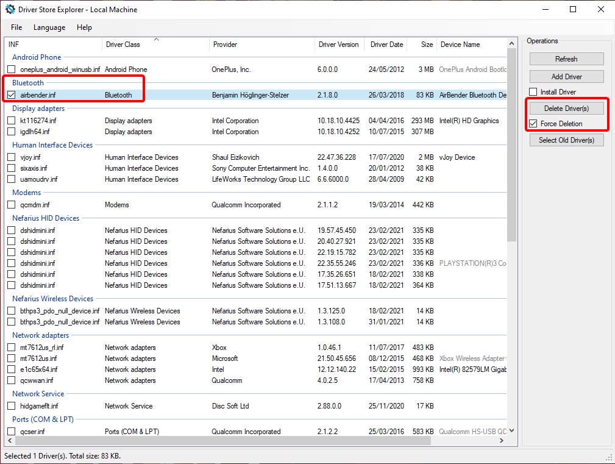Viewport: 615px width, 464px height.
Task: Check the e1c65x64.inf driver checkbox
Action: pyautogui.click(x=12, y=369)
